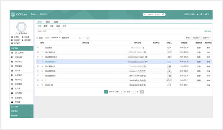
Task: Select the checkbox for row 9 测试发文2
Action: tap(38, 85)
